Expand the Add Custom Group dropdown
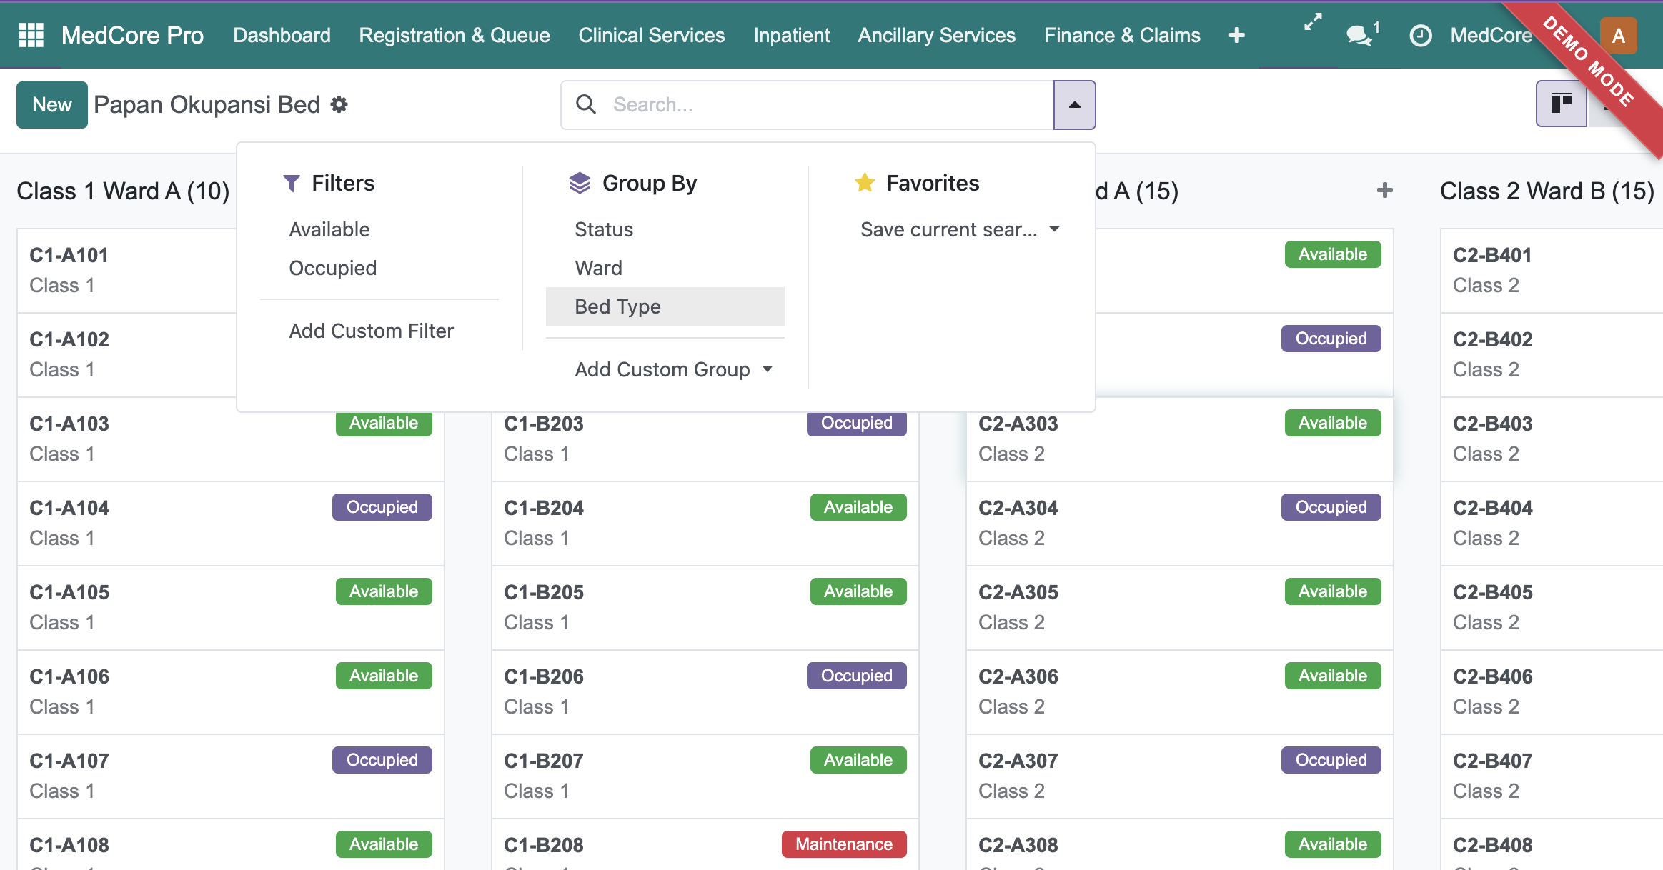1663x870 pixels. 674,369
